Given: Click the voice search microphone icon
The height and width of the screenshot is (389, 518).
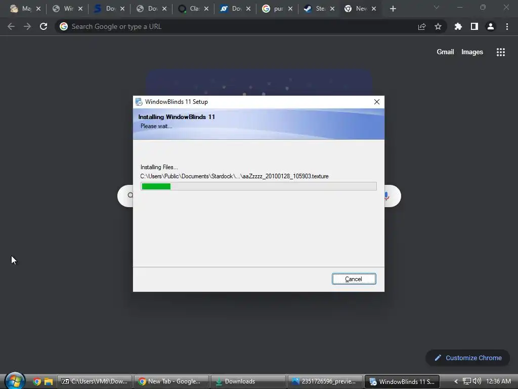Looking at the screenshot, I should point(387,196).
